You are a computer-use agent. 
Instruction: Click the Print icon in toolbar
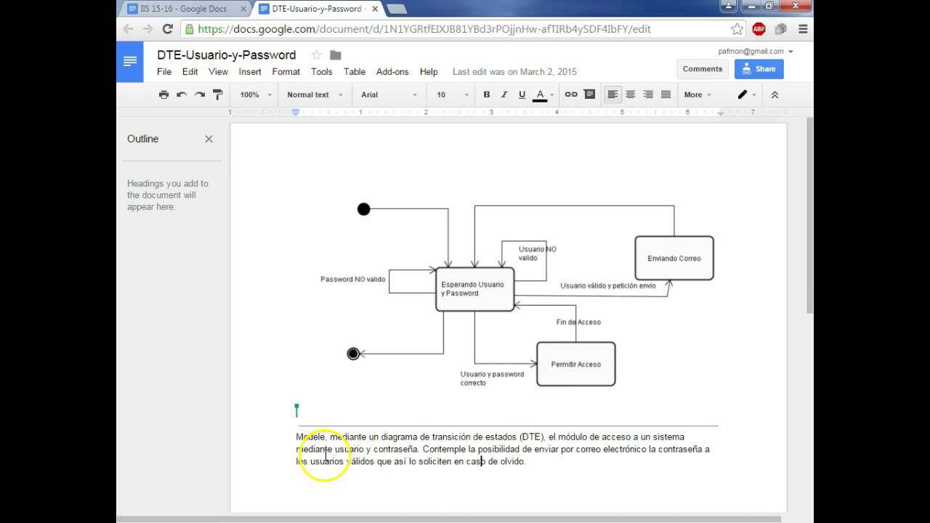tap(163, 94)
